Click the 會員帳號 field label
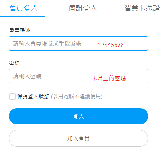162x152 pixels. (20, 30)
